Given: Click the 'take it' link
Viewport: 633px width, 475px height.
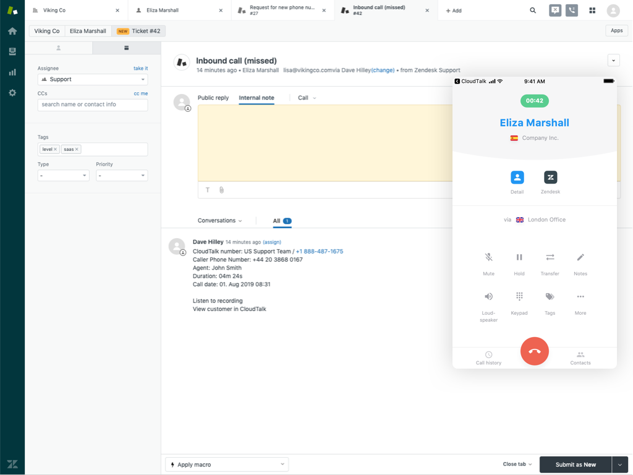Looking at the screenshot, I should (x=140, y=69).
